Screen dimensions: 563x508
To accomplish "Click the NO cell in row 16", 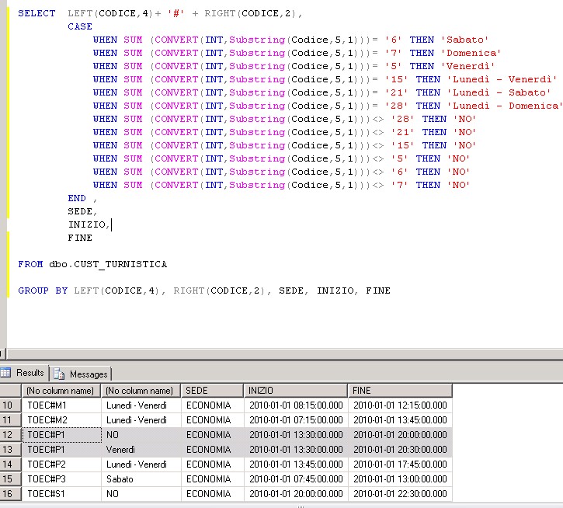I will tap(141, 493).
